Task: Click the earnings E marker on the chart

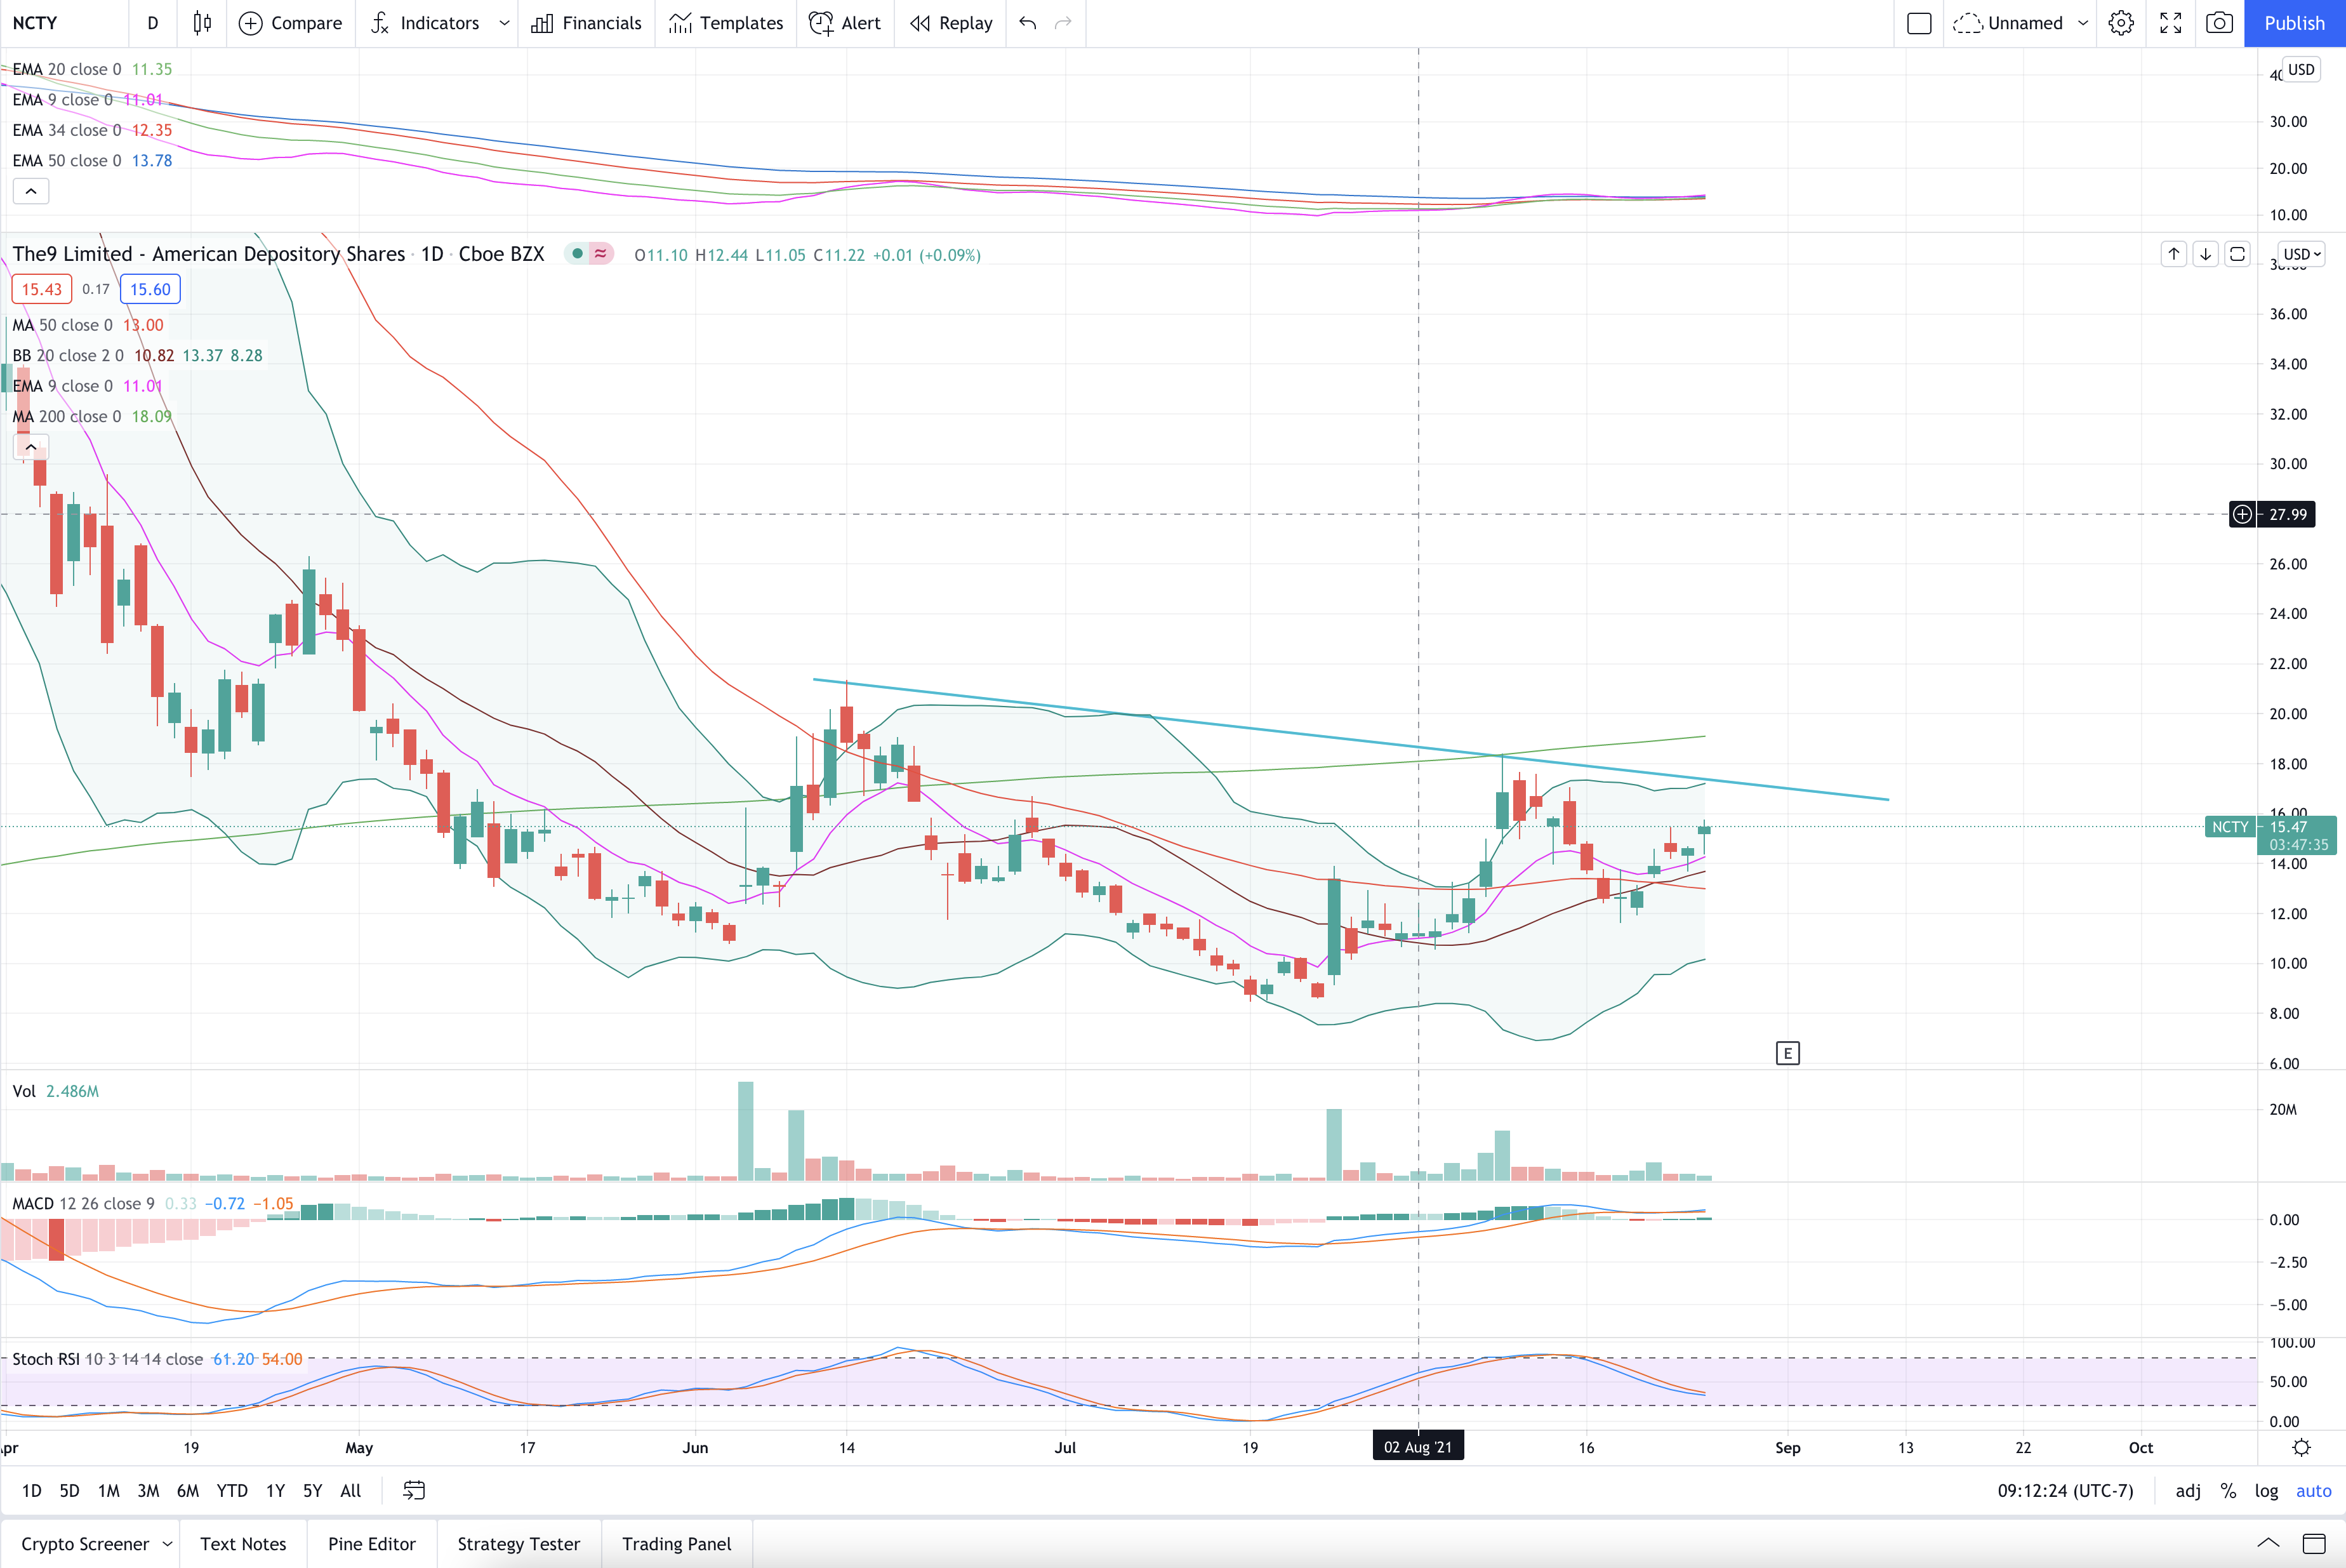Action: pyautogui.click(x=1787, y=1053)
